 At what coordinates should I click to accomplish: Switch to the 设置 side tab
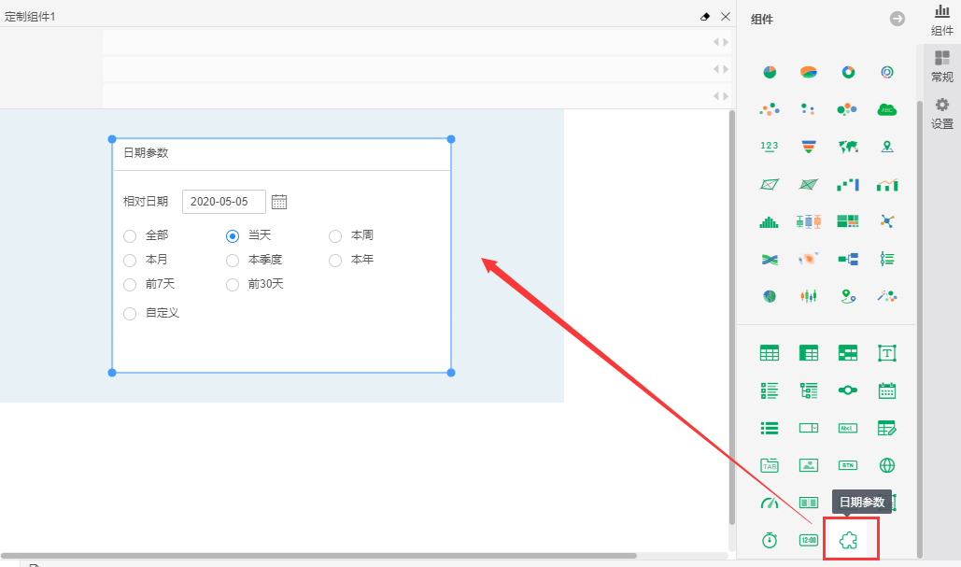click(942, 113)
